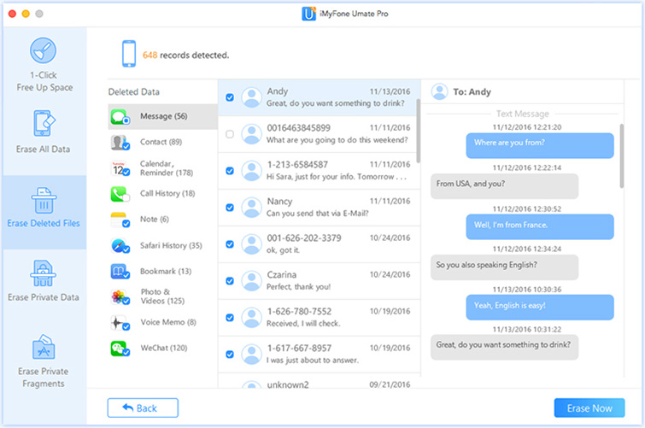Viewport: 645px width, 428px height.
Task: Select the Bookmark (13) category label
Action: tap(166, 272)
